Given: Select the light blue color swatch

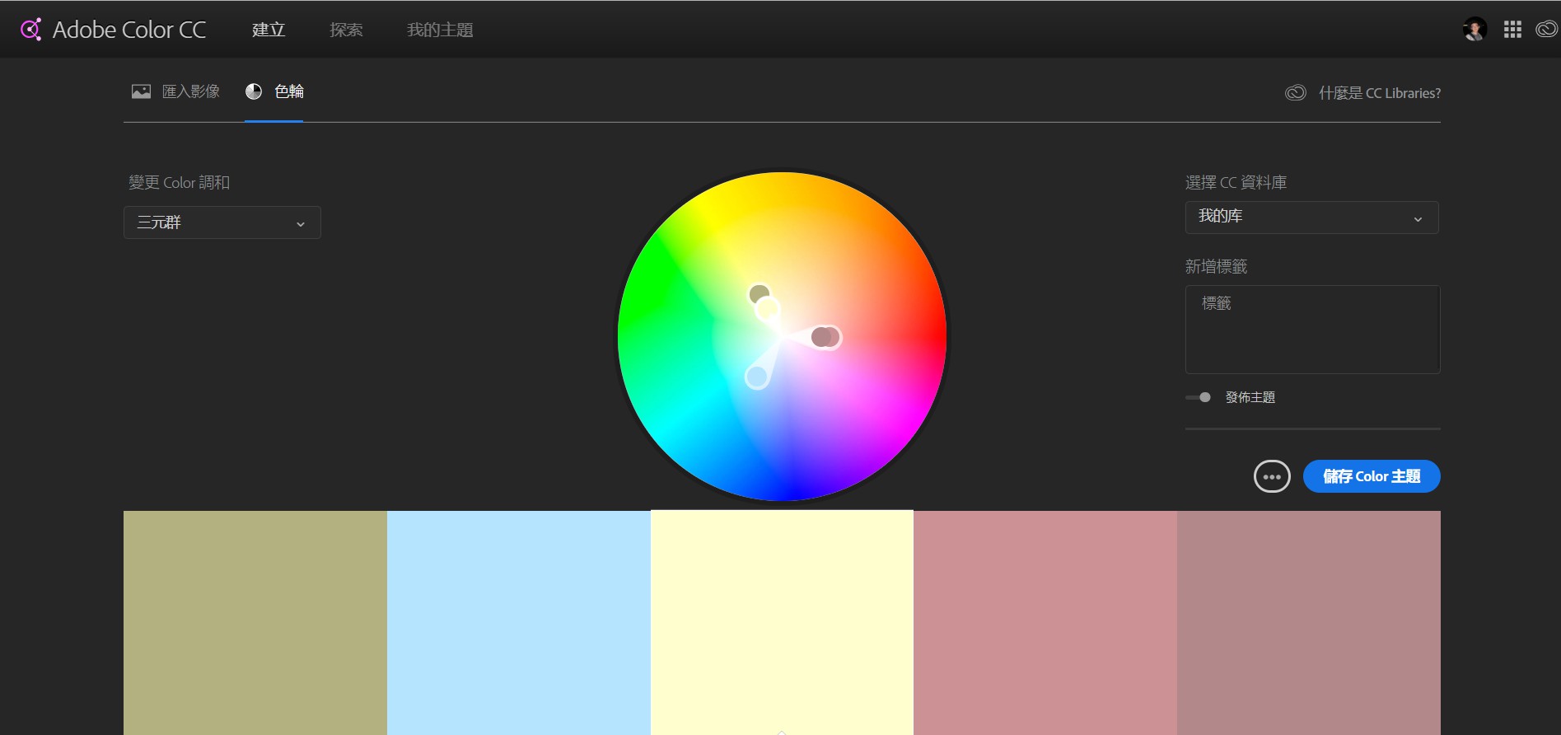Looking at the screenshot, I should [519, 623].
